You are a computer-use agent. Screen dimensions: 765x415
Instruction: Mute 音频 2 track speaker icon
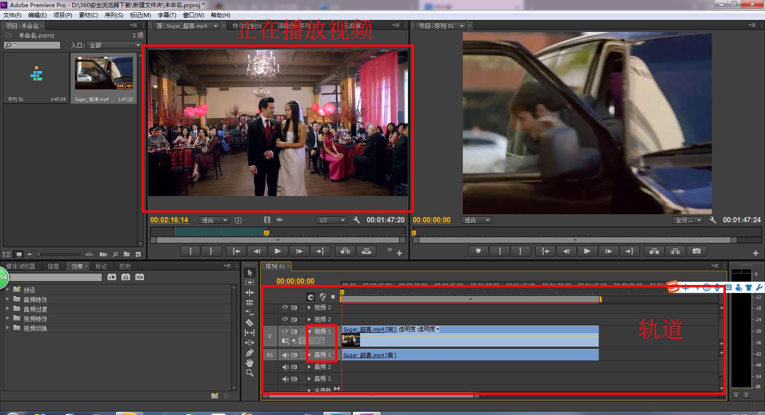pyautogui.click(x=285, y=367)
